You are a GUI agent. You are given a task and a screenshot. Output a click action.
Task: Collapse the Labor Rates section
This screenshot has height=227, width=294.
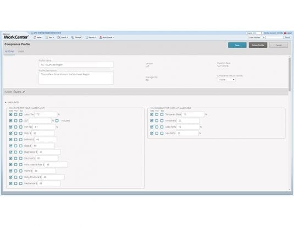click(x=5, y=102)
